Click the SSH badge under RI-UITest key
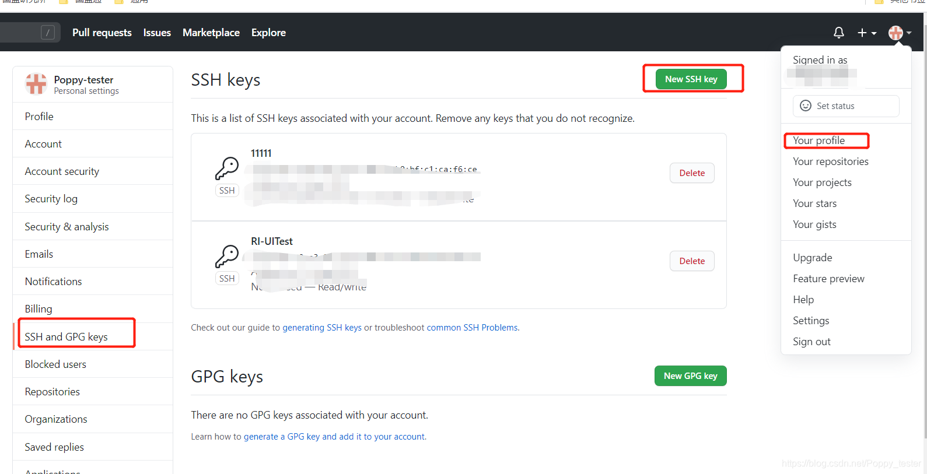This screenshot has width=927, height=474. click(x=227, y=279)
